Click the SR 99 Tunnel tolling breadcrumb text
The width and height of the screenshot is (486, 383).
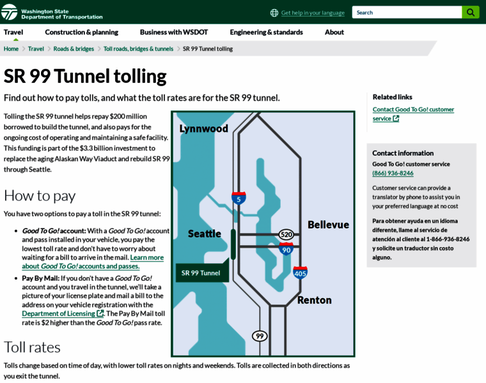(x=208, y=49)
